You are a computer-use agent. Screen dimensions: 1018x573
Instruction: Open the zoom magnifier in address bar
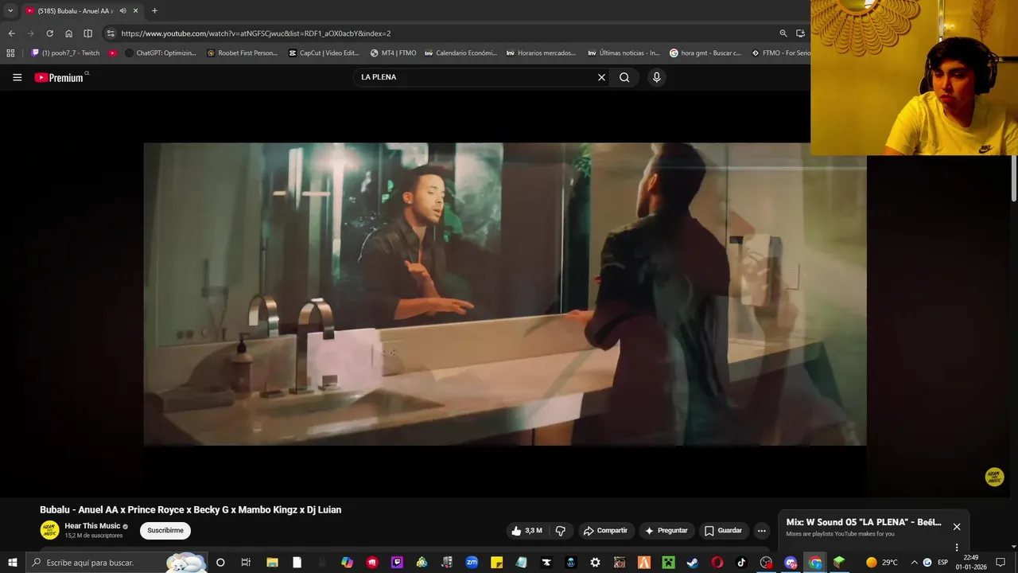(x=783, y=33)
